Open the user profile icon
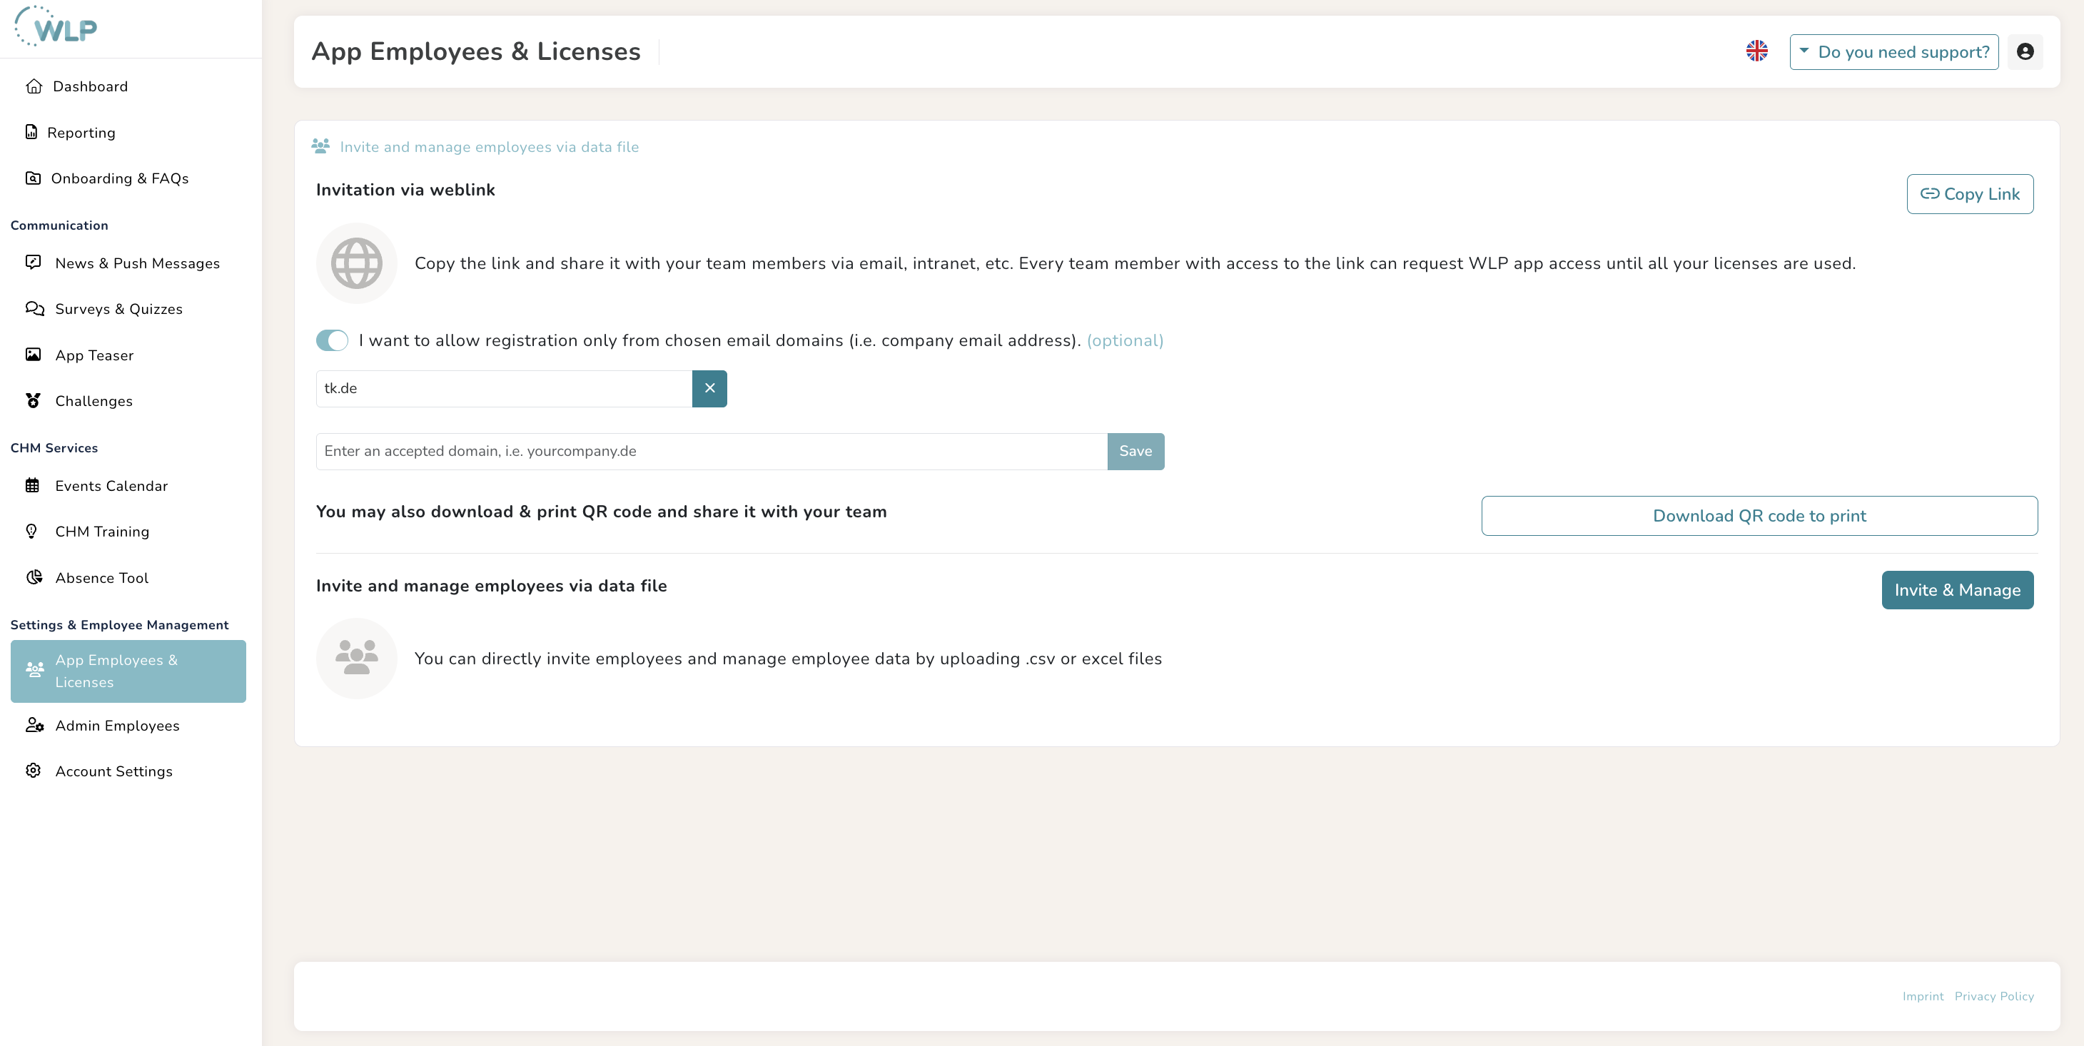The height and width of the screenshot is (1046, 2084). tap(2025, 52)
